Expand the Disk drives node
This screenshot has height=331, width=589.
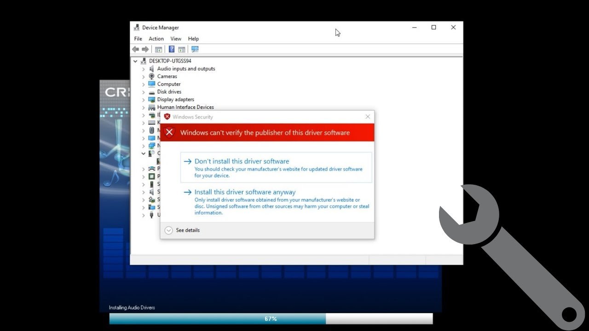pos(143,92)
